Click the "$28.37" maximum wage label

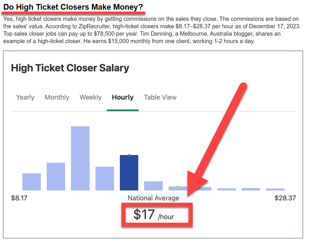(285, 198)
